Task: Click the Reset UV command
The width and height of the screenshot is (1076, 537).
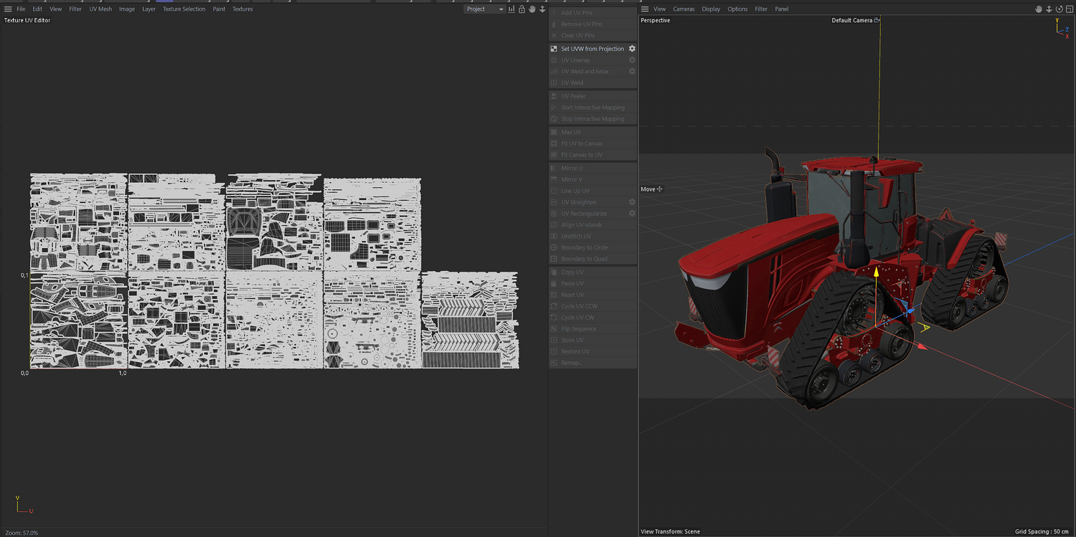Action: (593, 295)
